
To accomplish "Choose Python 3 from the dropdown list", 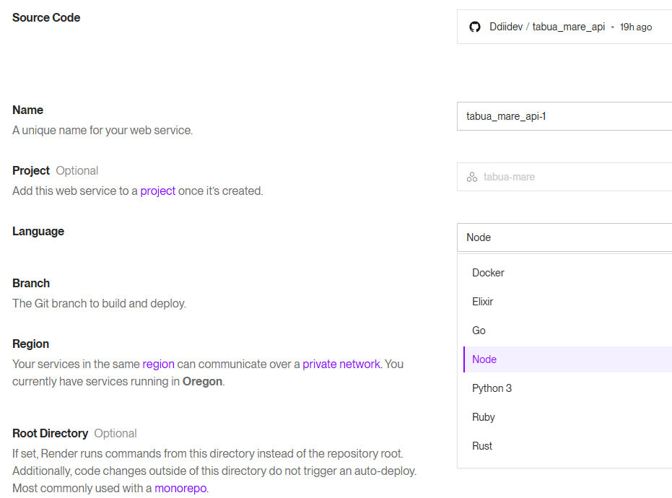I will pyautogui.click(x=492, y=388).
